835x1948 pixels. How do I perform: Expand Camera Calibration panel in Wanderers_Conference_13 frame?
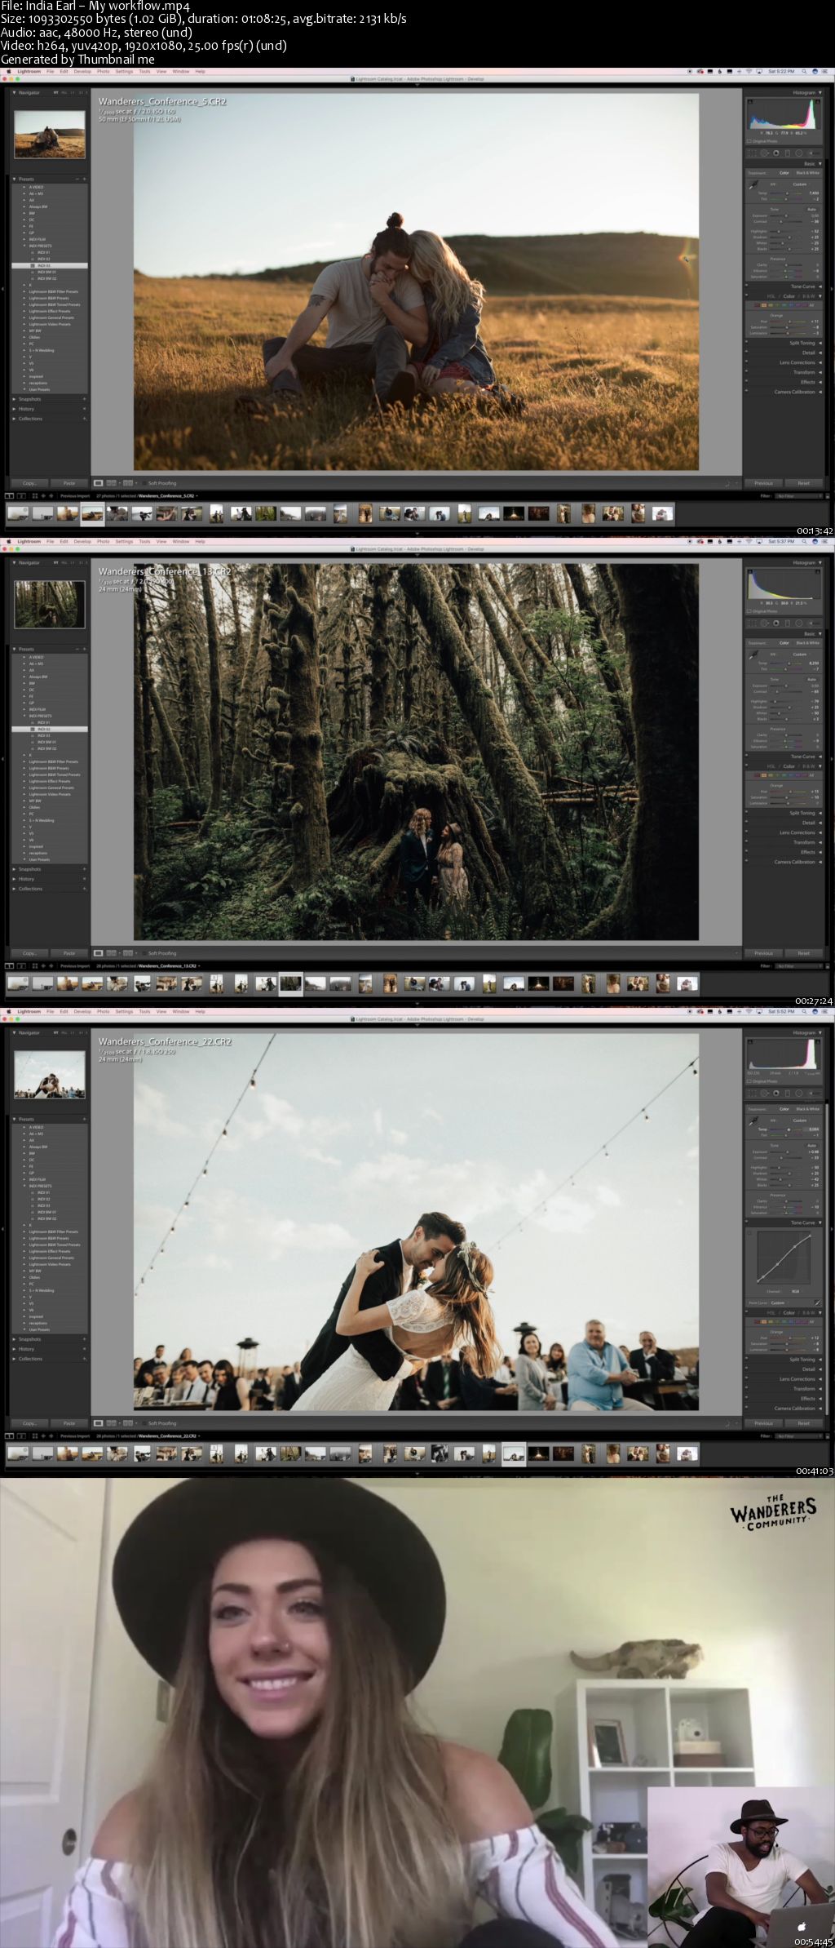[820, 862]
